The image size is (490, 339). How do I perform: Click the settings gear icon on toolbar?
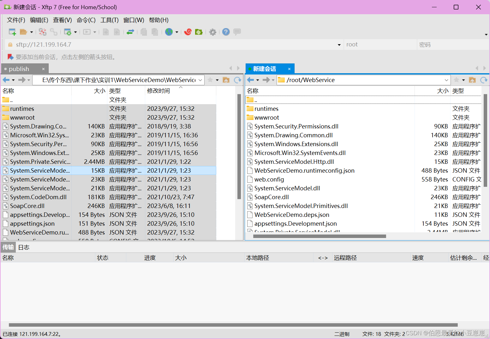coord(212,32)
